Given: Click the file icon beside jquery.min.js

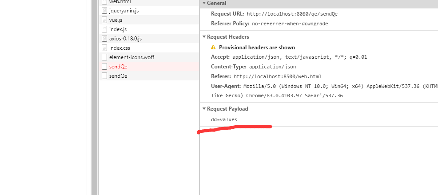Looking at the screenshot, I should [104, 10].
